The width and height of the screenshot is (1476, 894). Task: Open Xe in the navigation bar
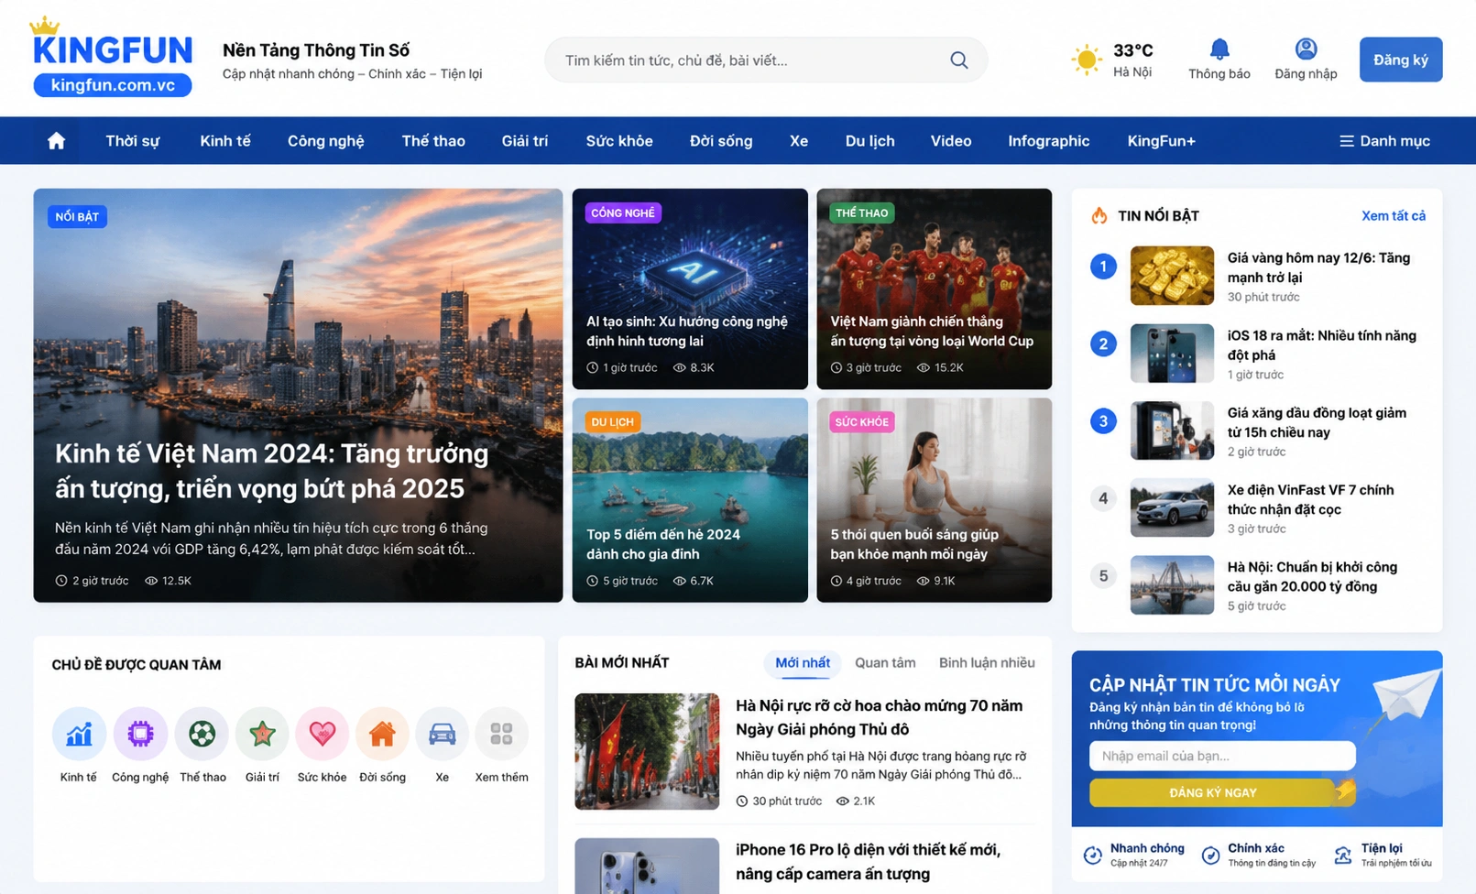pyautogui.click(x=799, y=141)
